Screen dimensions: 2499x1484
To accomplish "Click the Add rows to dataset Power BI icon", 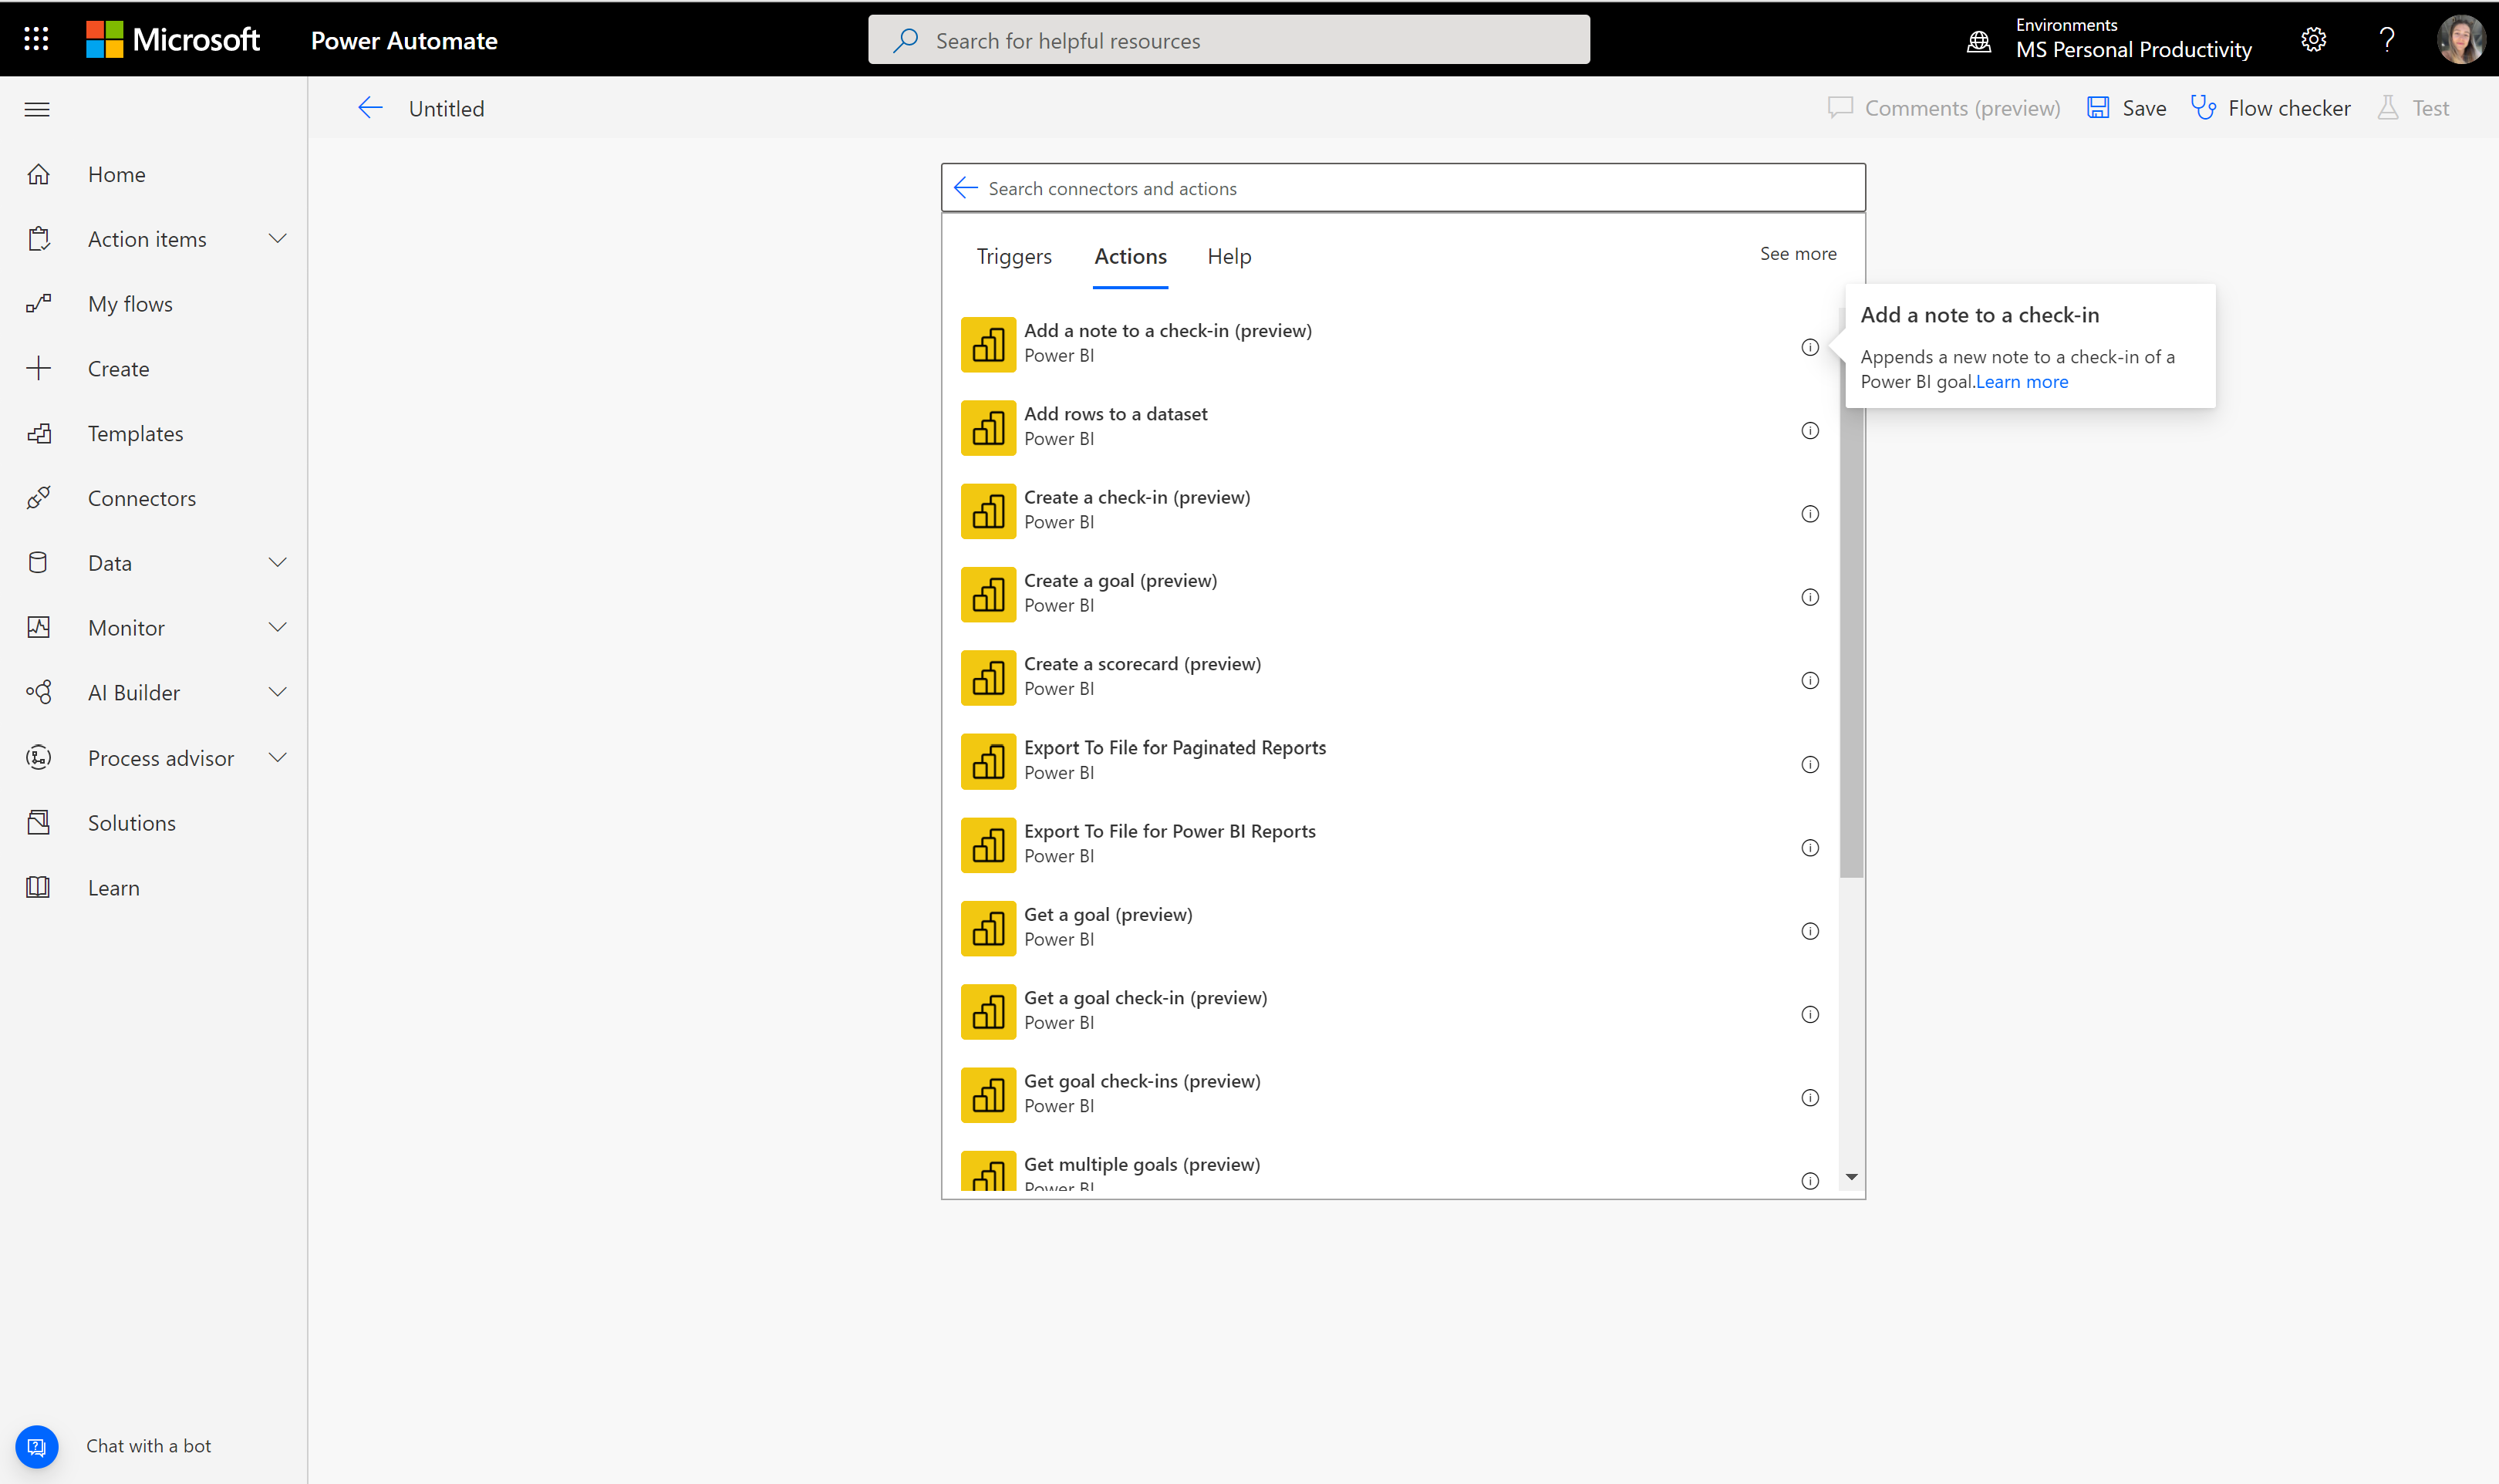I will (989, 426).
